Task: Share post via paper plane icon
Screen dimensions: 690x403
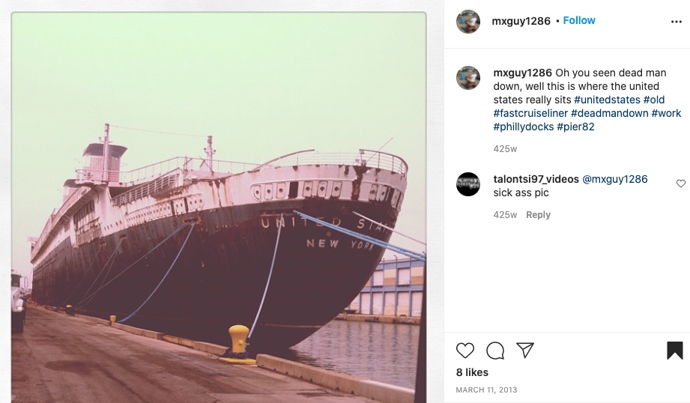Action: [x=525, y=351]
